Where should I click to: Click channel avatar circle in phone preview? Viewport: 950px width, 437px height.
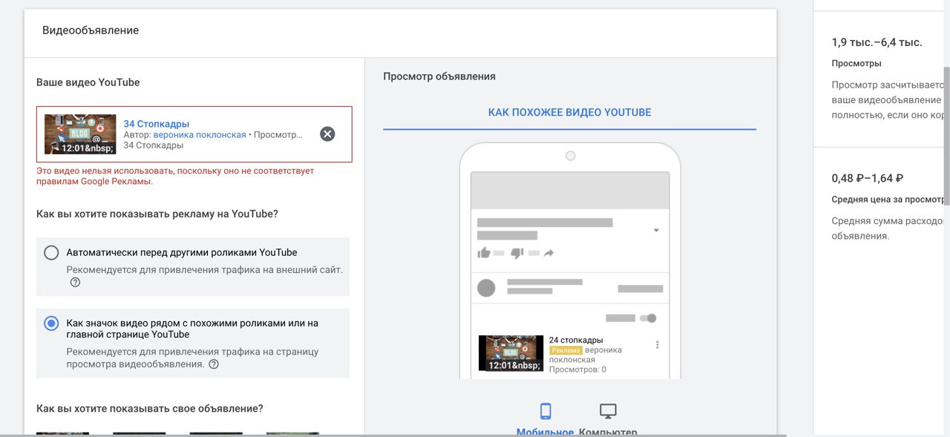pyautogui.click(x=486, y=288)
